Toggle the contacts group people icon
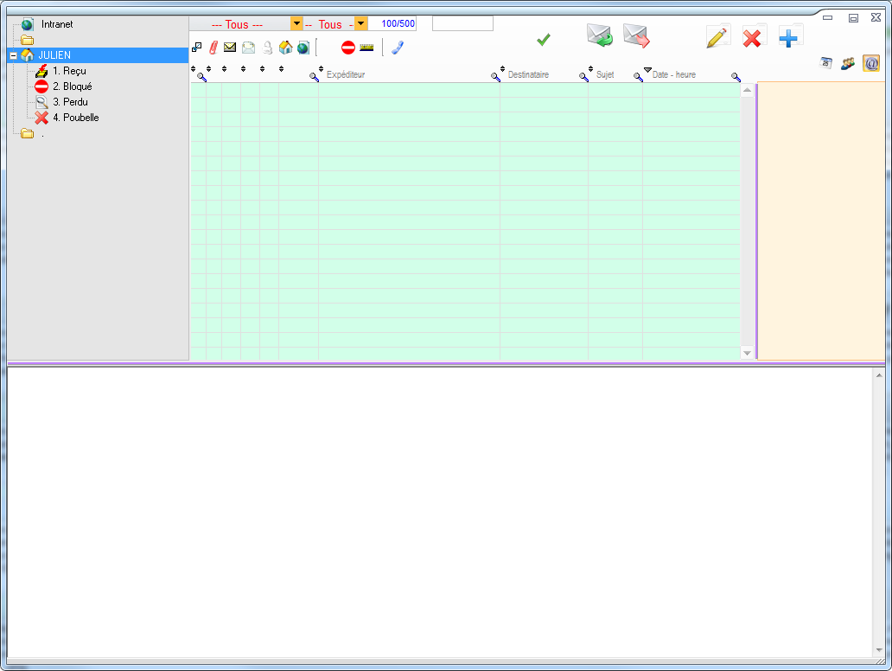 (848, 63)
